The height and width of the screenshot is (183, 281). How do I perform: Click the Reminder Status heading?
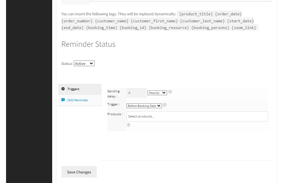[88, 44]
